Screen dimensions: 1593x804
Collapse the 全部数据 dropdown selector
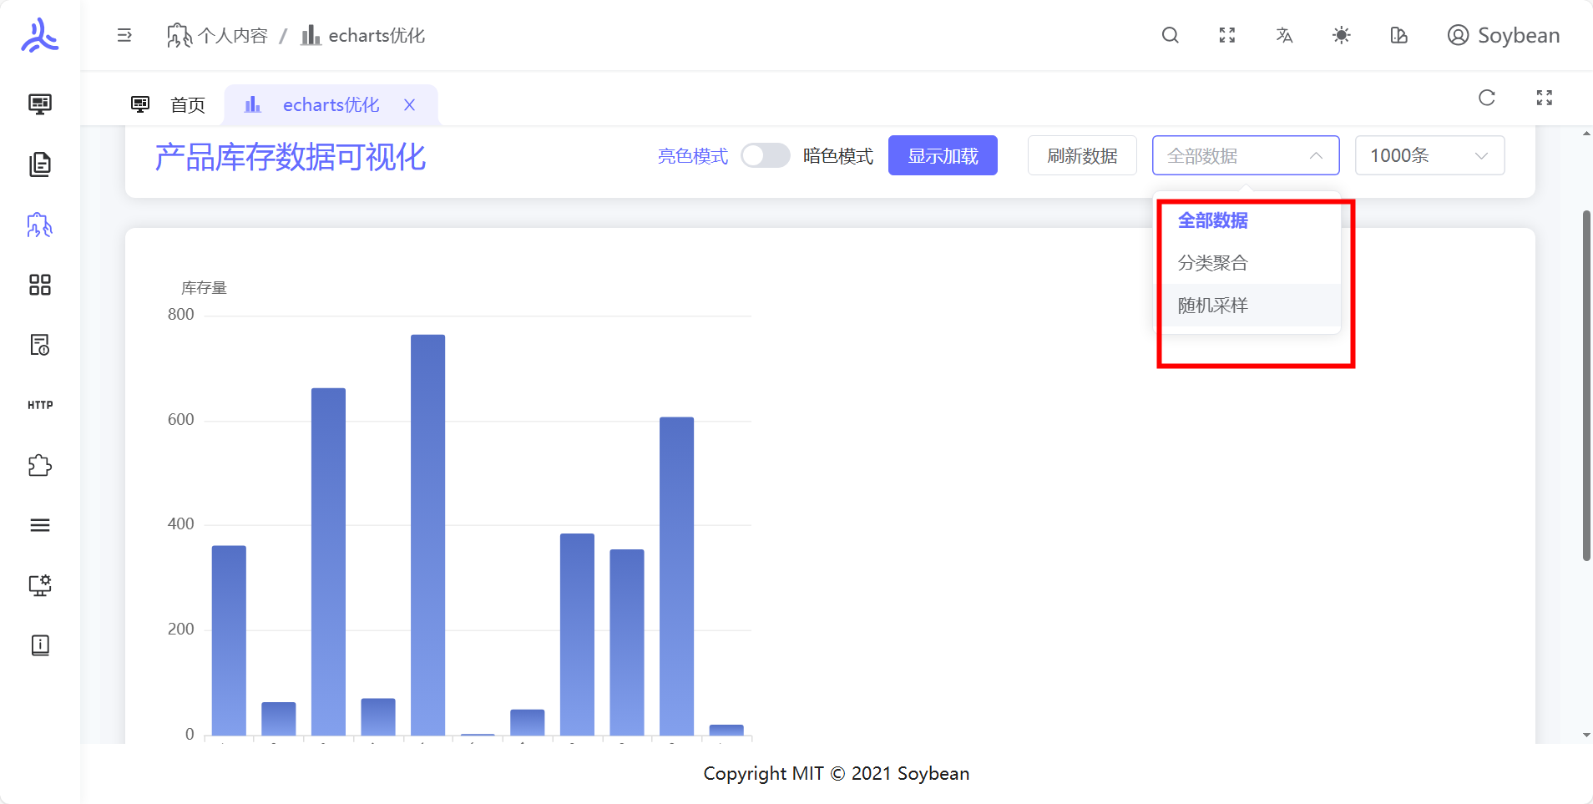point(1245,156)
